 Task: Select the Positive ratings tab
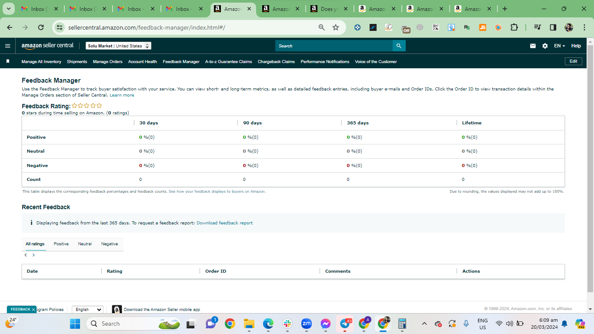(61, 244)
